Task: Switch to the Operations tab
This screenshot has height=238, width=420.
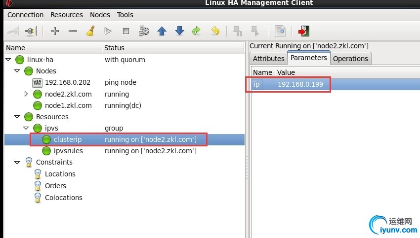Action: [x=350, y=59]
